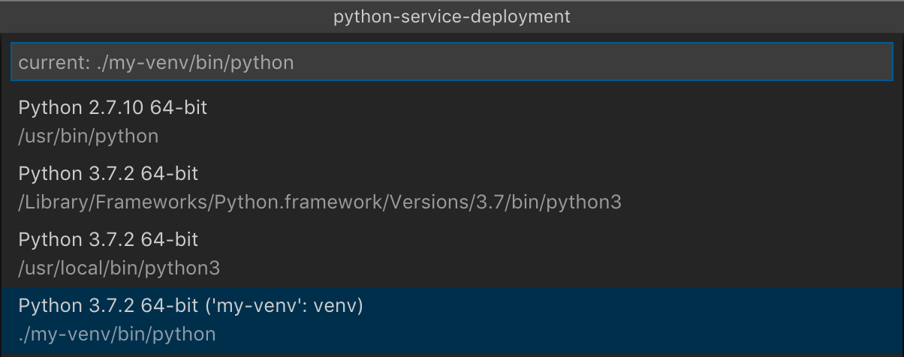Select Python 3.7.2 under Library Frameworks
Image resolution: width=904 pixels, height=357 pixels.
(x=452, y=188)
